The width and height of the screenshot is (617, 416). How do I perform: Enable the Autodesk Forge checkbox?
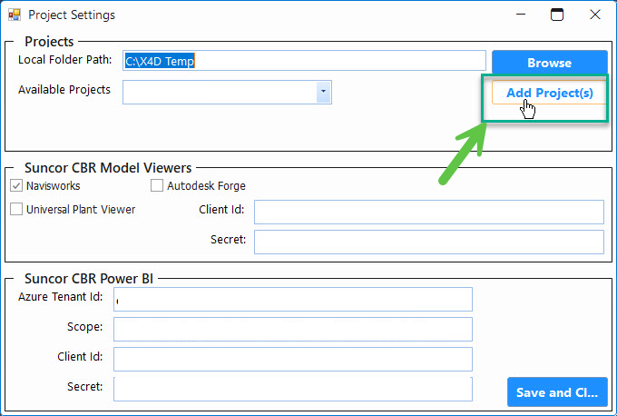pyautogui.click(x=157, y=185)
